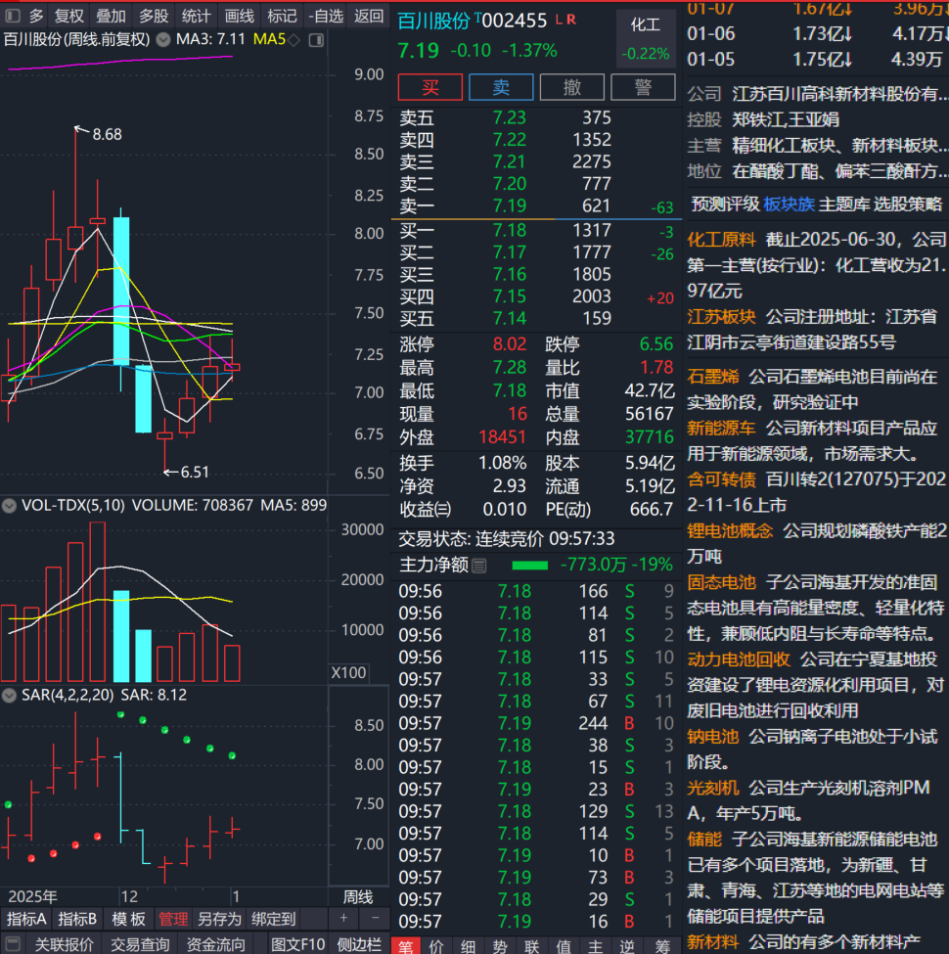The width and height of the screenshot is (949, 954).
Task: Click the 光刻机 concept tag
Action: [x=713, y=788]
